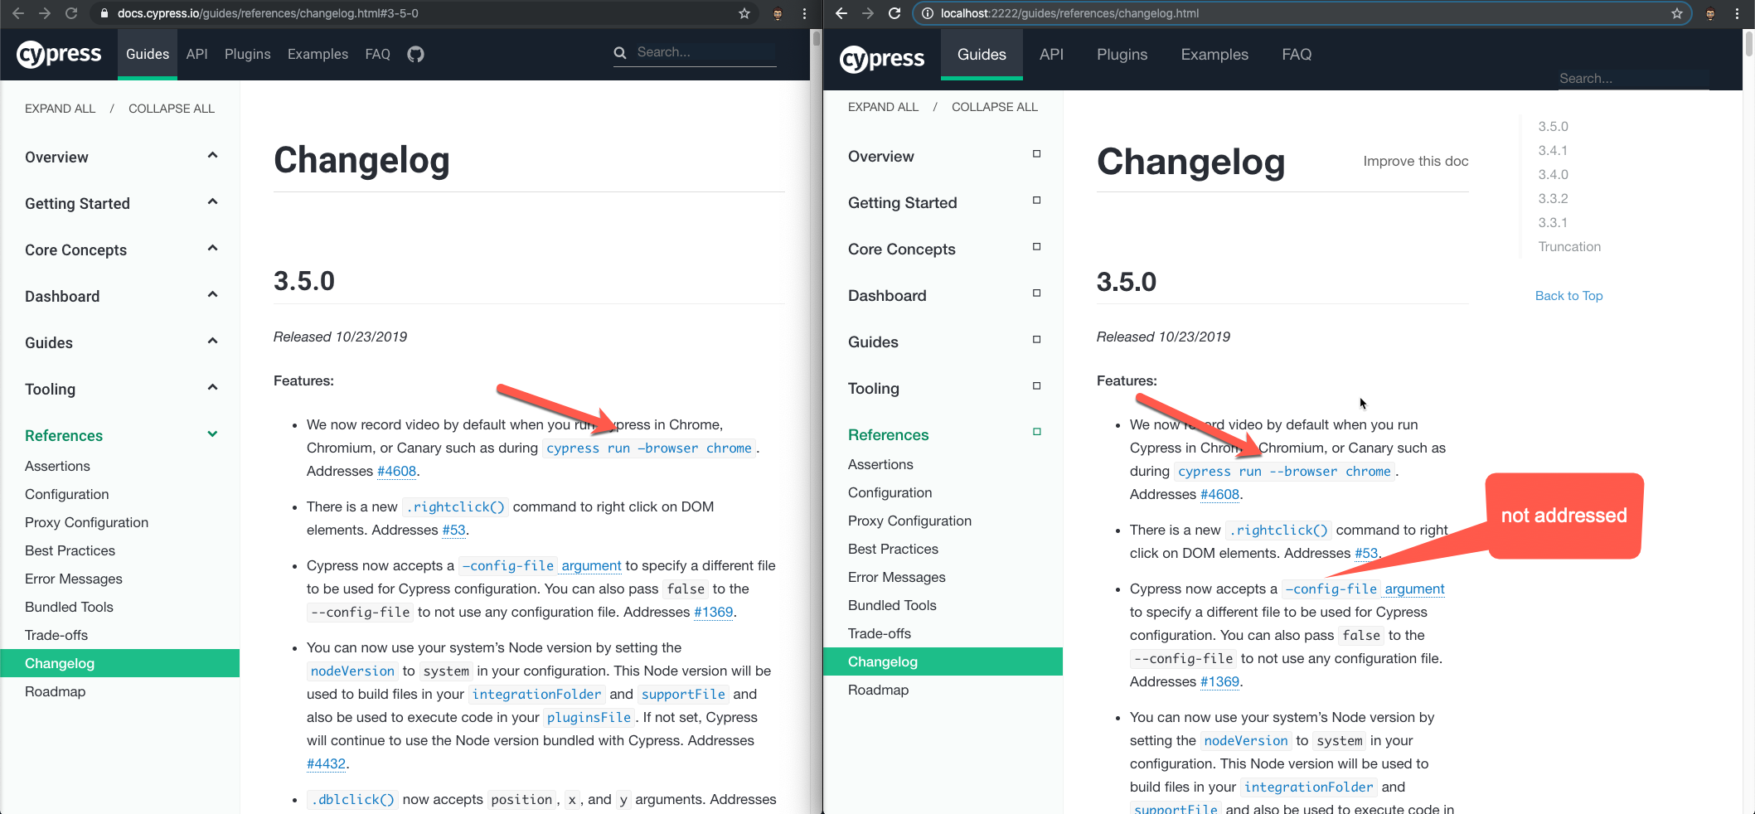Viewport: 1755px width, 814px height.
Task: Open issue #1369 link in right page
Action: (1219, 681)
